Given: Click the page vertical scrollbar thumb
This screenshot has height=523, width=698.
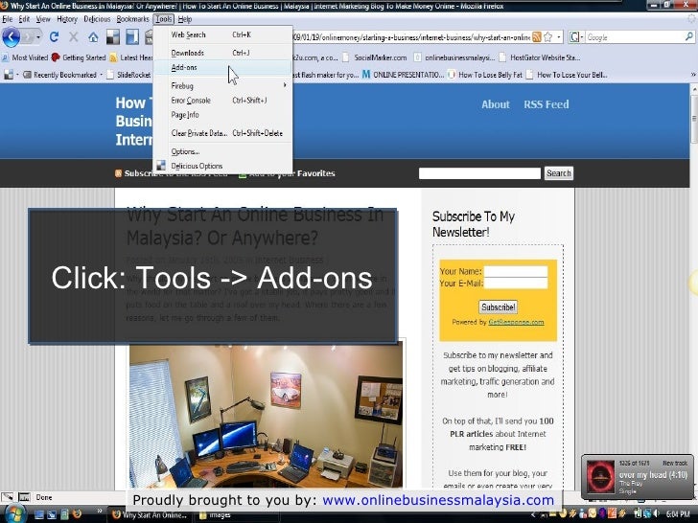Looking at the screenshot, I should [693, 118].
